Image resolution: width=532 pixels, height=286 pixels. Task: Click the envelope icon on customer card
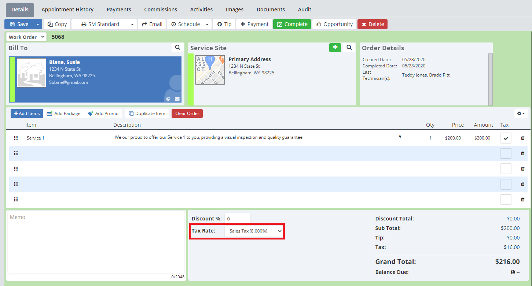pyautogui.click(x=177, y=99)
